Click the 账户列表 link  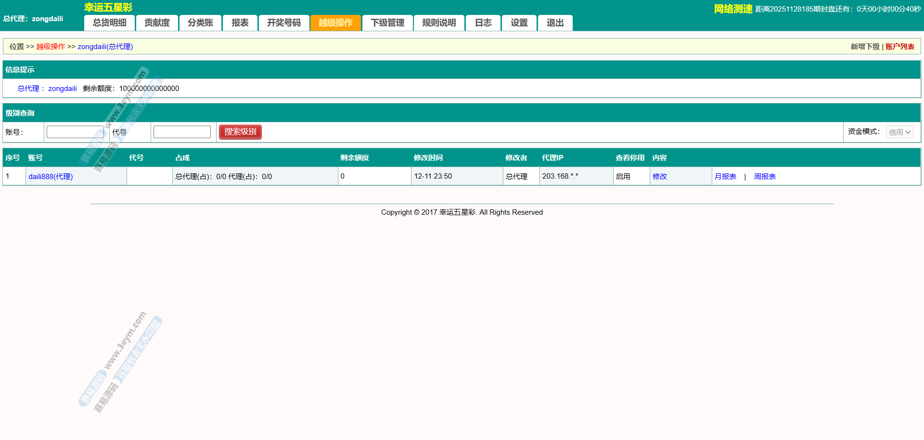[899, 47]
